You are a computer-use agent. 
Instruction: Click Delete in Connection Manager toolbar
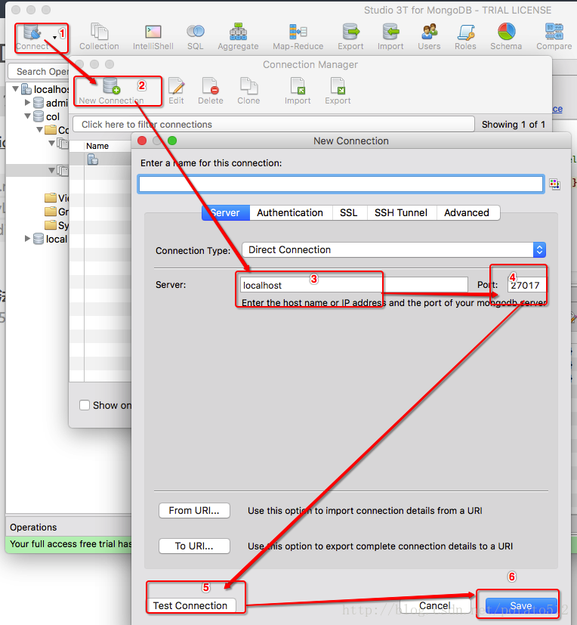211,91
